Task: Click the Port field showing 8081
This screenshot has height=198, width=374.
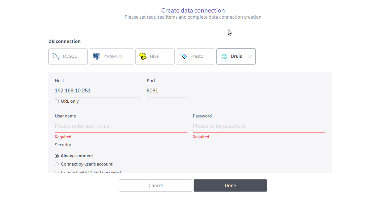Action: [x=166, y=90]
